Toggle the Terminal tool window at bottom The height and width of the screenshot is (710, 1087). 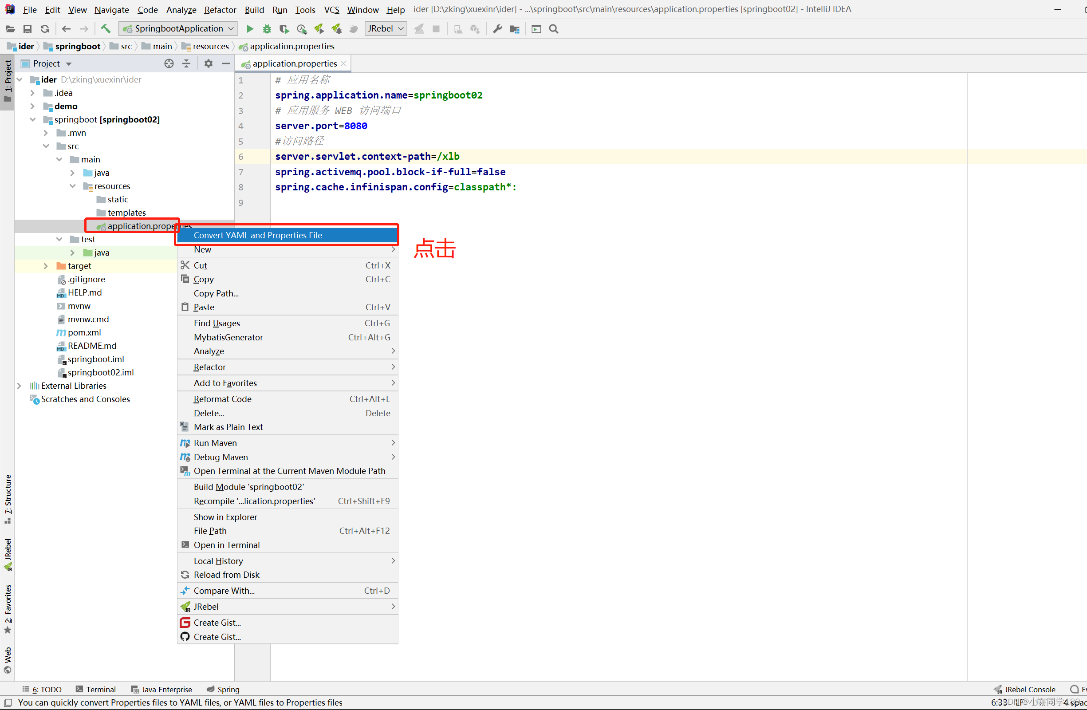tap(96, 689)
